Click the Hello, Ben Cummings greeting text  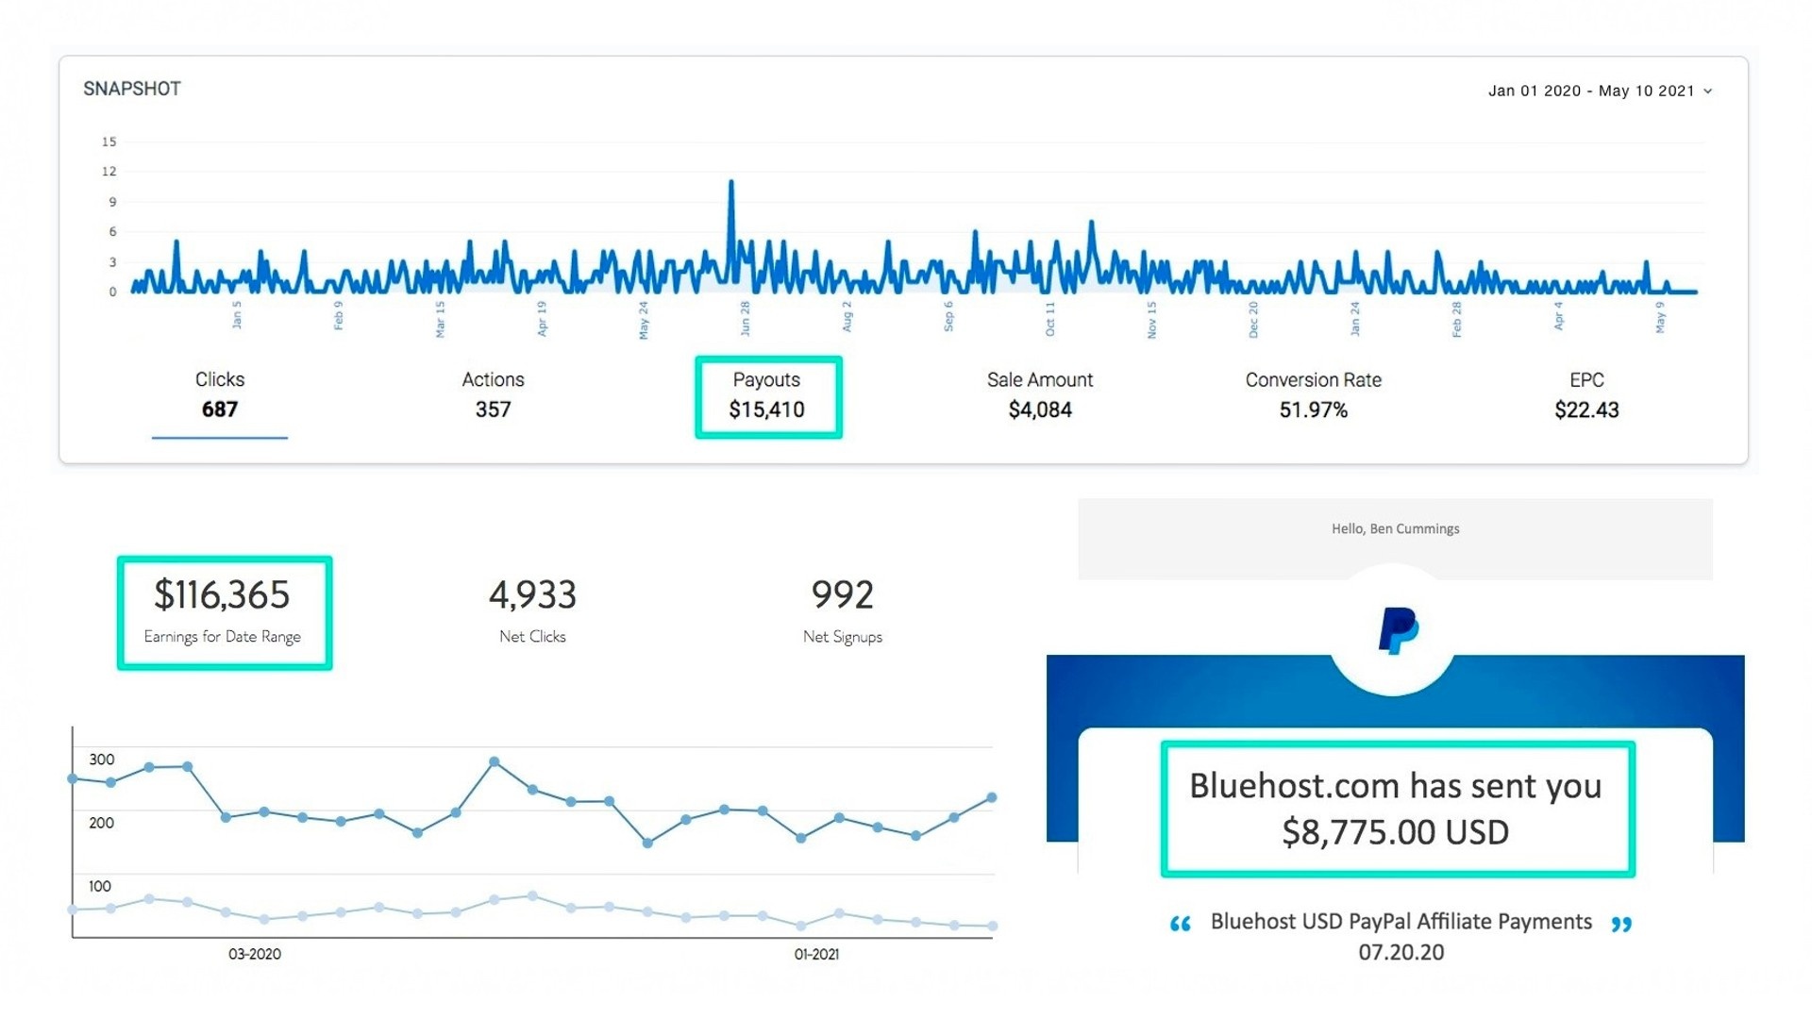coord(1395,528)
